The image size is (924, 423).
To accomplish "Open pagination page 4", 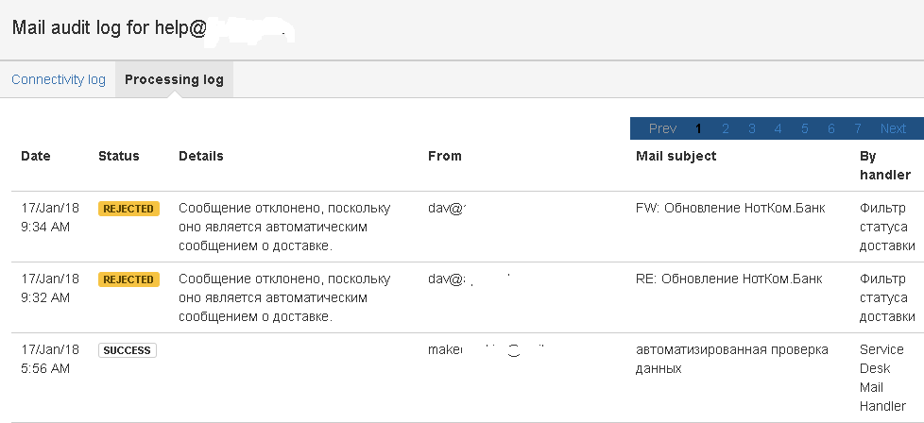I will tap(778, 128).
